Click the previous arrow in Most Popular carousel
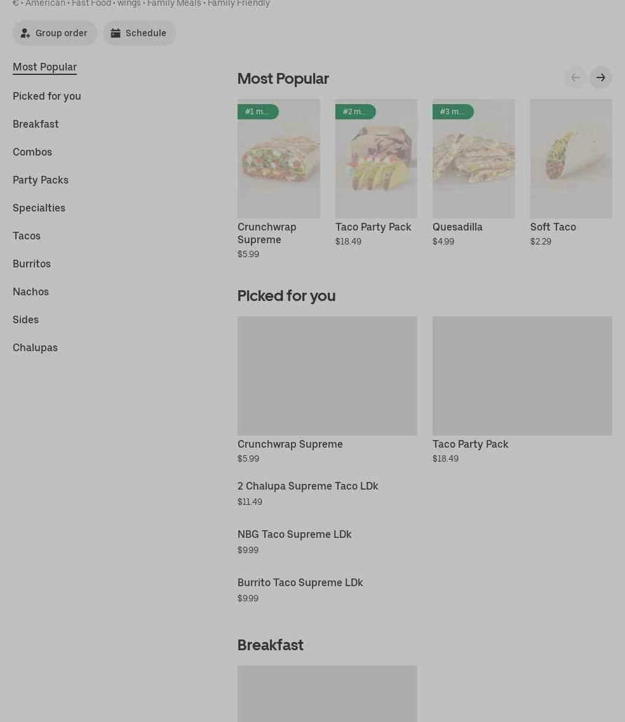The height and width of the screenshot is (722, 625). [x=575, y=77]
